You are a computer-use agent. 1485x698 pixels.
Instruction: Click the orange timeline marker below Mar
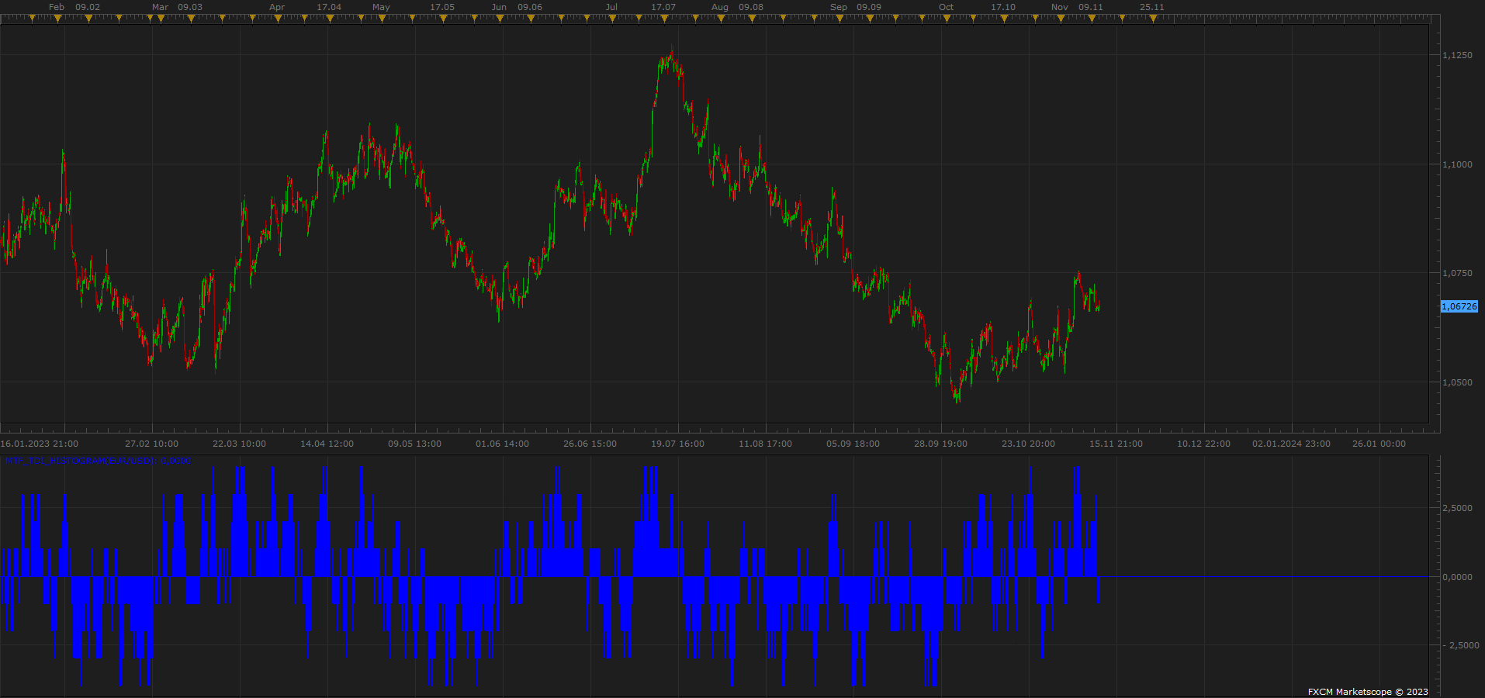pyautogui.click(x=161, y=19)
